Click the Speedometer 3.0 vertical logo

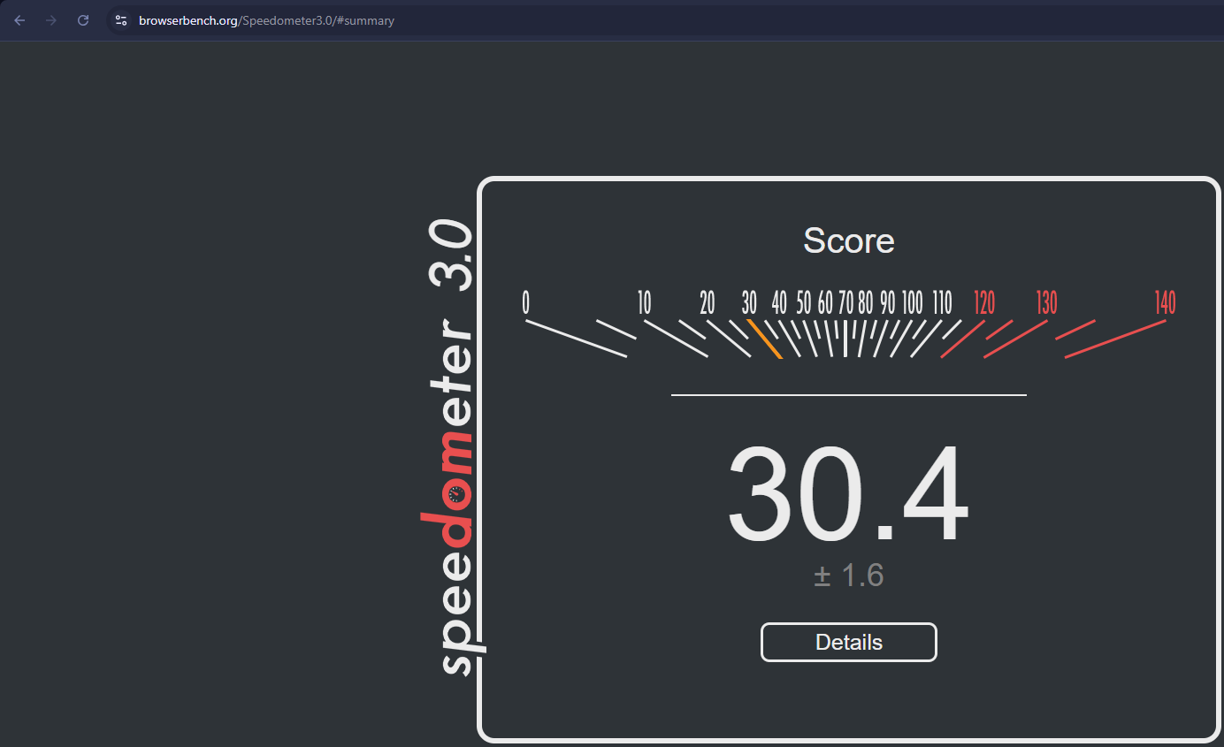pyautogui.click(x=455, y=446)
